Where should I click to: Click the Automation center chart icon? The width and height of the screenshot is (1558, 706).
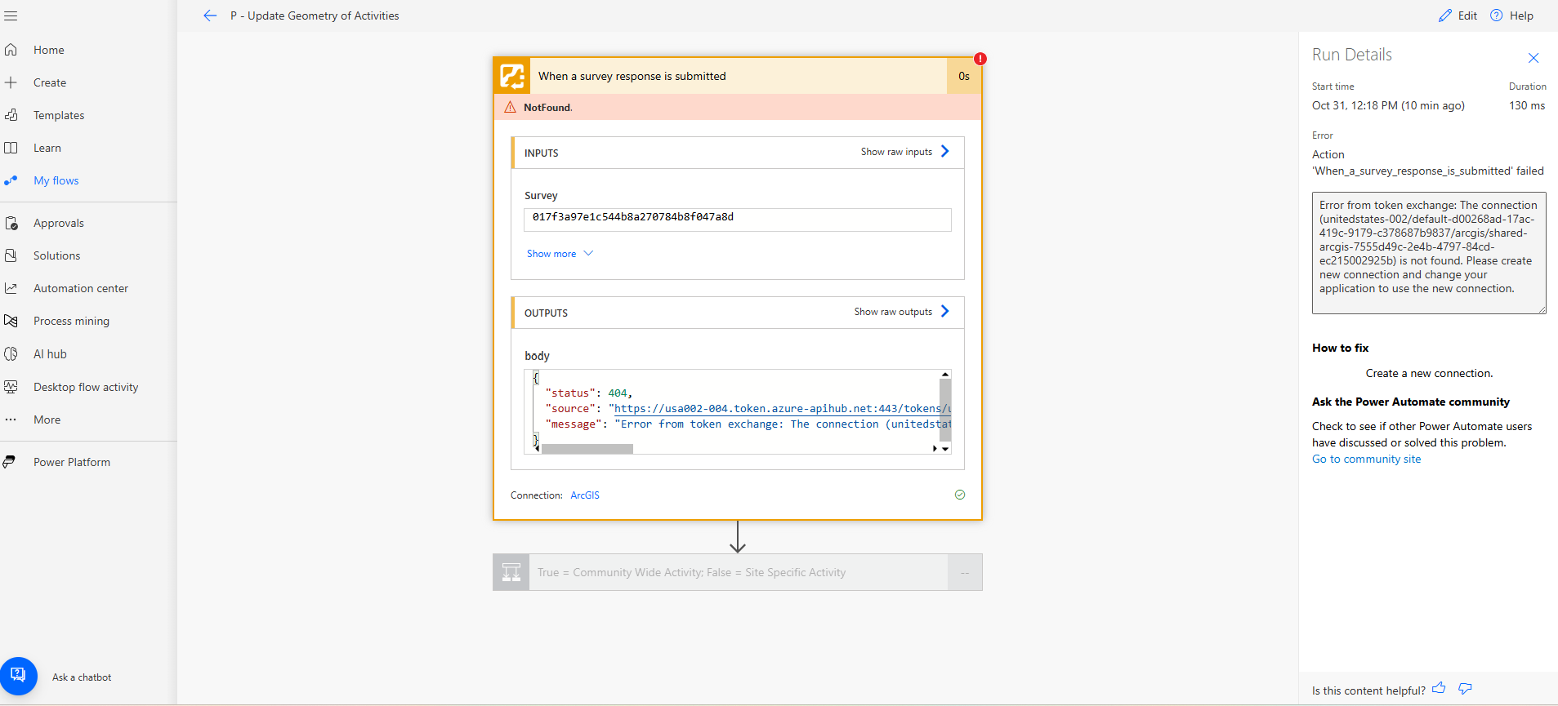click(x=11, y=288)
